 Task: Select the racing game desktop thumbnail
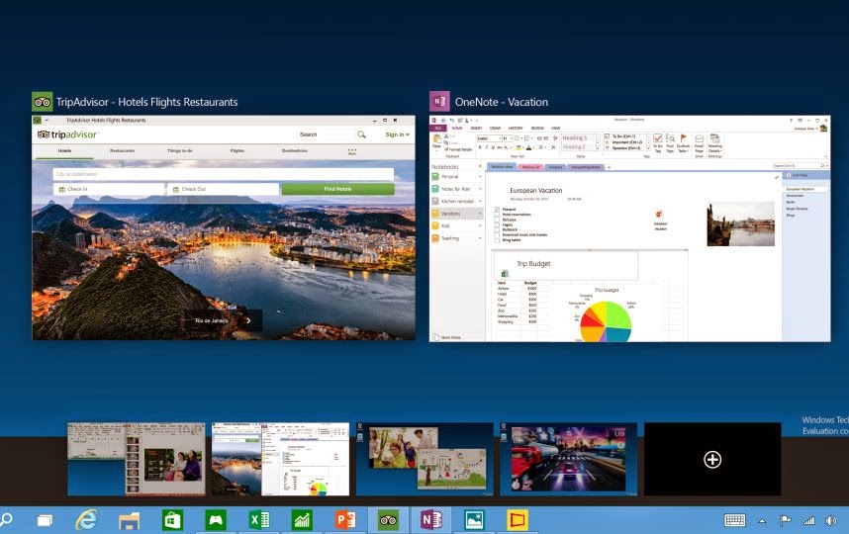(x=568, y=459)
